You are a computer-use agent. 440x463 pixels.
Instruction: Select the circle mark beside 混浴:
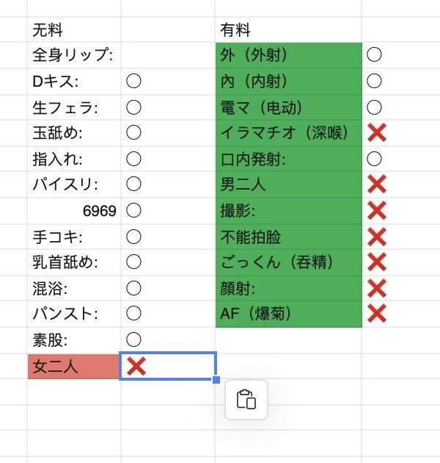click(133, 288)
